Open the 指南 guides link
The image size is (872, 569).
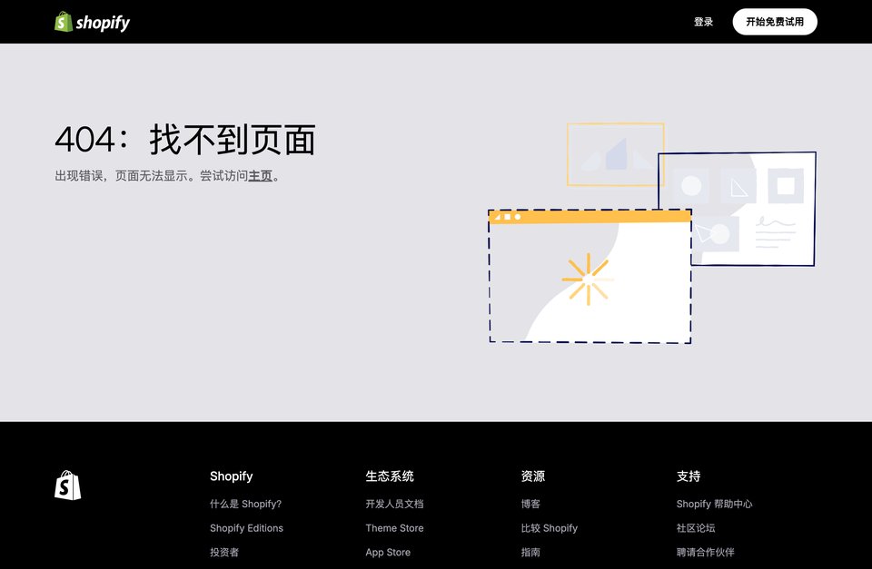[530, 553]
